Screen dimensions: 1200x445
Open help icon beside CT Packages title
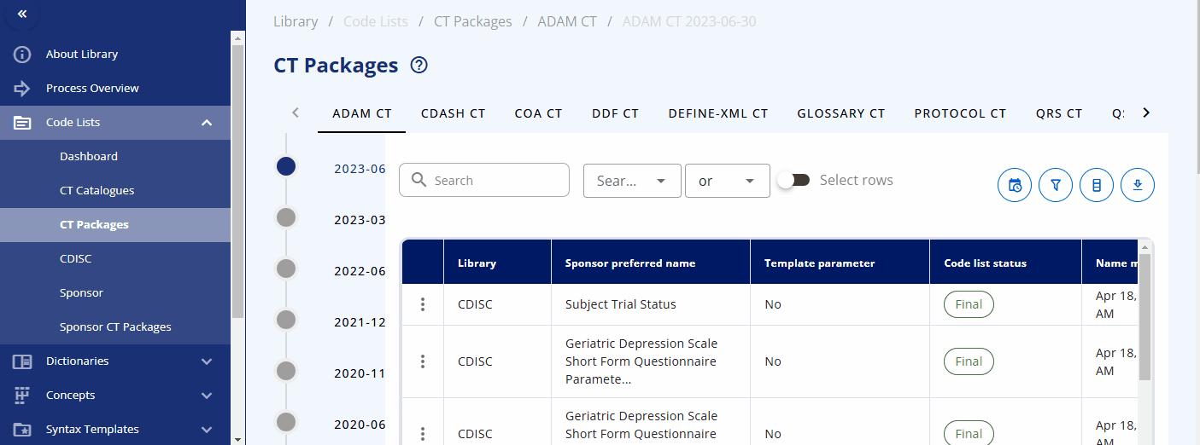[419, 65]
